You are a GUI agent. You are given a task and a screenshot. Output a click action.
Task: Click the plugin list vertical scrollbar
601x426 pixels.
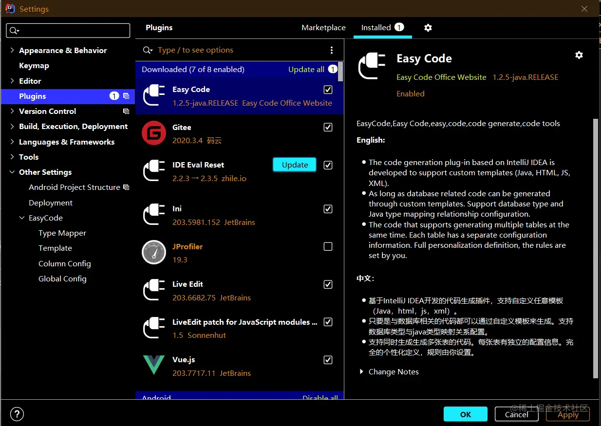[341, 72]
